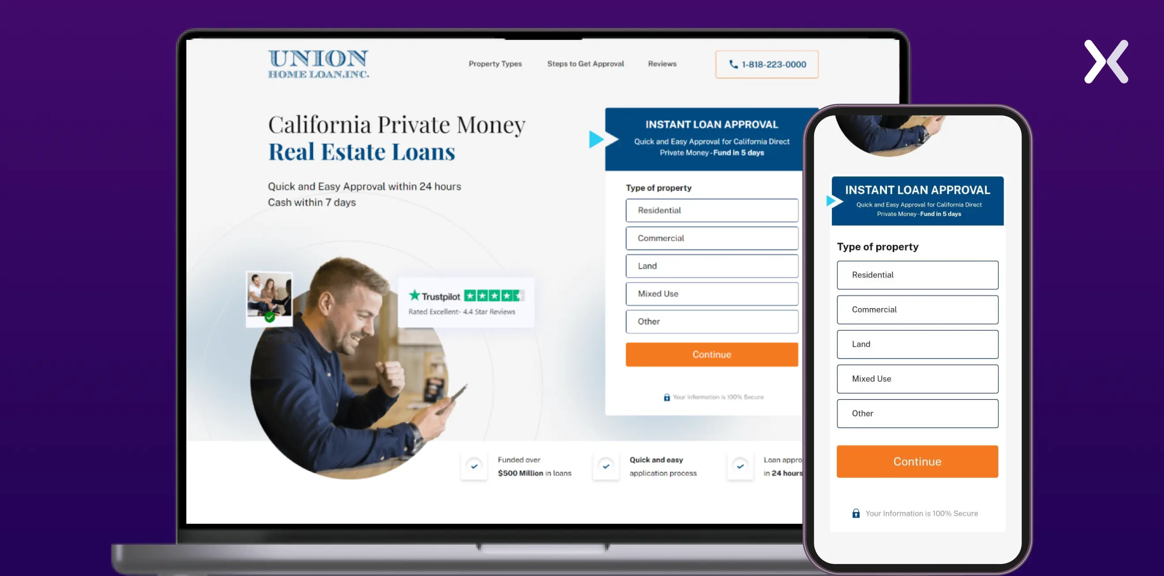The width and height of the screenshot is (1164, 576).
Task: Select Residential property type option
Action: tap(711, 210)
